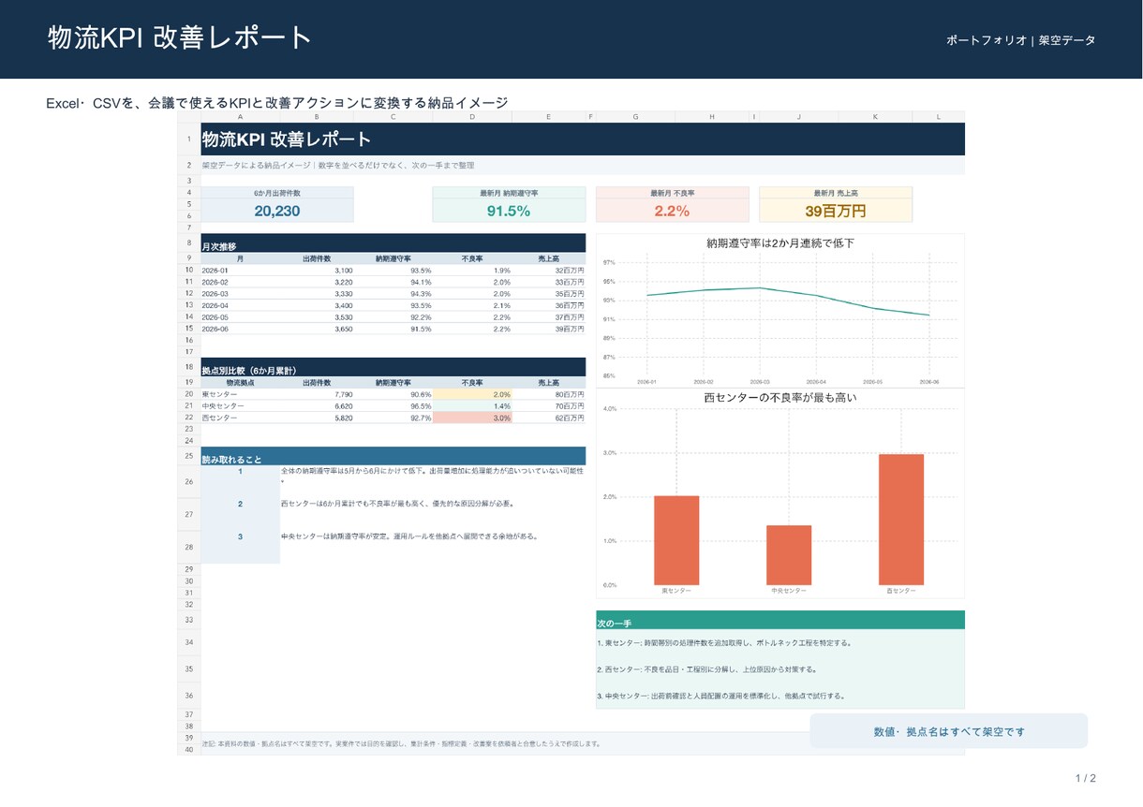Click the 2026-01 month cell
1143x807 pixels.
coord(240,270)
